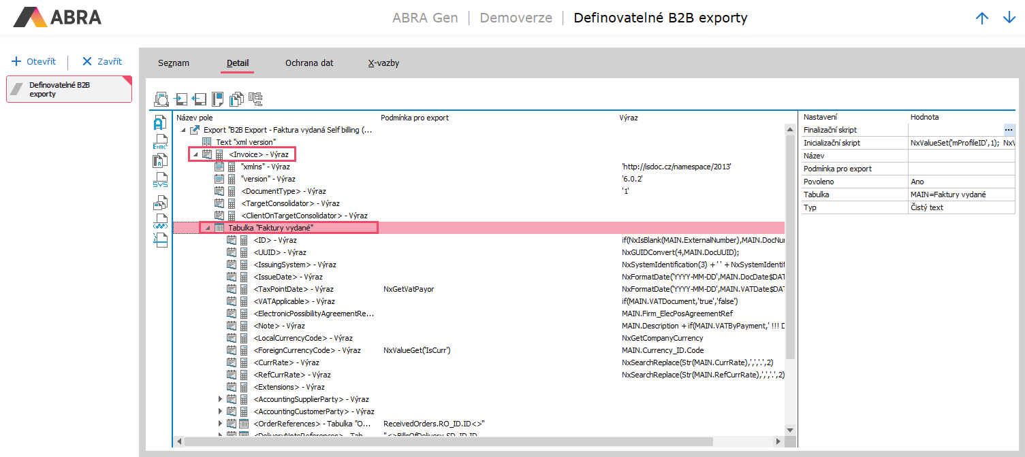This screenshot has width=1025, height=457.
Task: Select the overlapping pages sidebar icon below SYS
Action: click(159, 202)
